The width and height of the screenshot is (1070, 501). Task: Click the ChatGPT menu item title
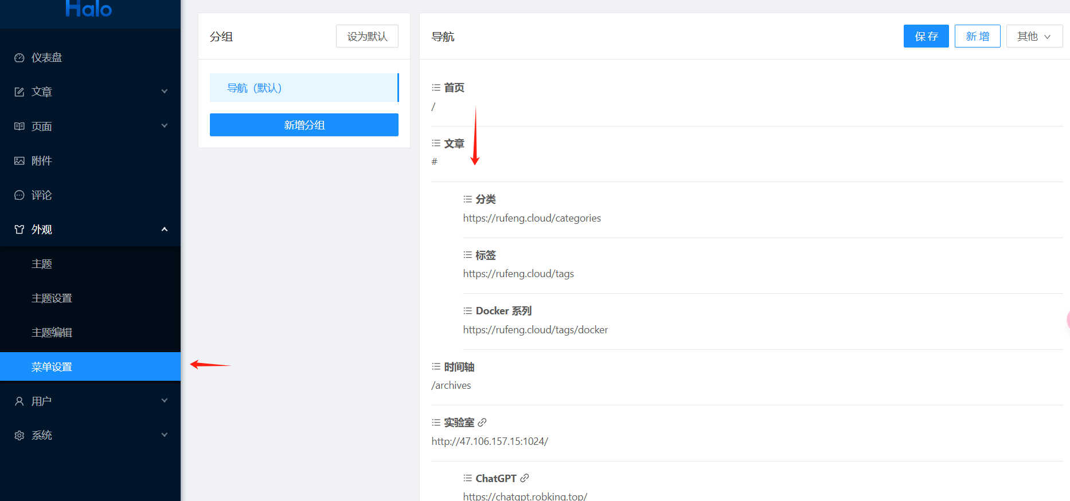coord(496,479)
